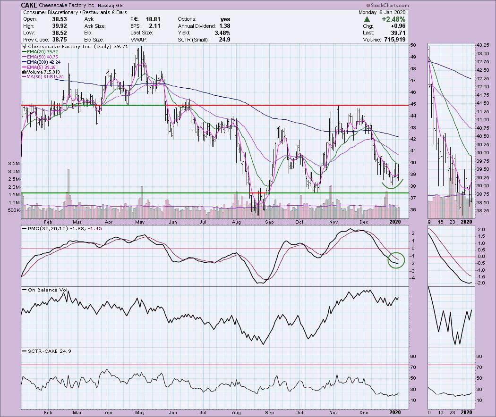Screen dimensions: 496x417
Task: Select the High value 39.92
Action: (60, 26)
